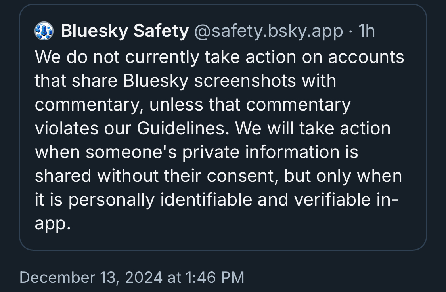The height and width of the screenshot is (292, 446).
Task: Click the December 13, 2024 date text
Action: 91,278
